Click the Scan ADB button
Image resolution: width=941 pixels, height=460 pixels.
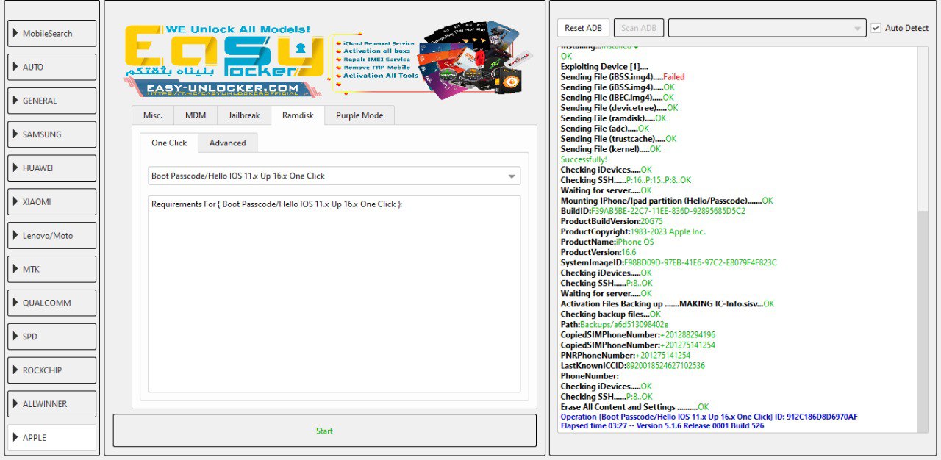click(x=639, y=28)
